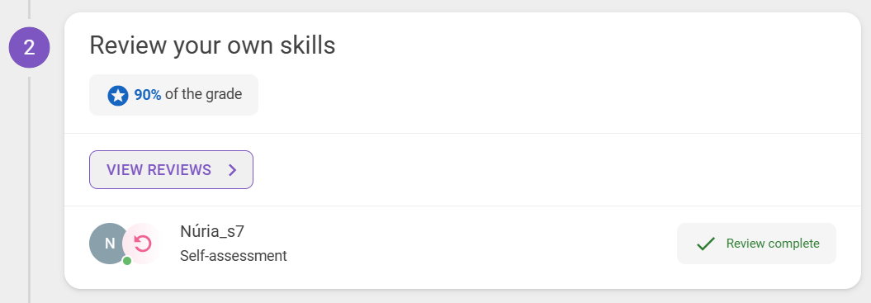Click empty space right of View Reviews button
The height and width of the screenshot is (303, 871).
click(550, 169)
